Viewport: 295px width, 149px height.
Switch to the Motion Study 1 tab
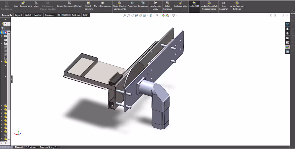48,147
